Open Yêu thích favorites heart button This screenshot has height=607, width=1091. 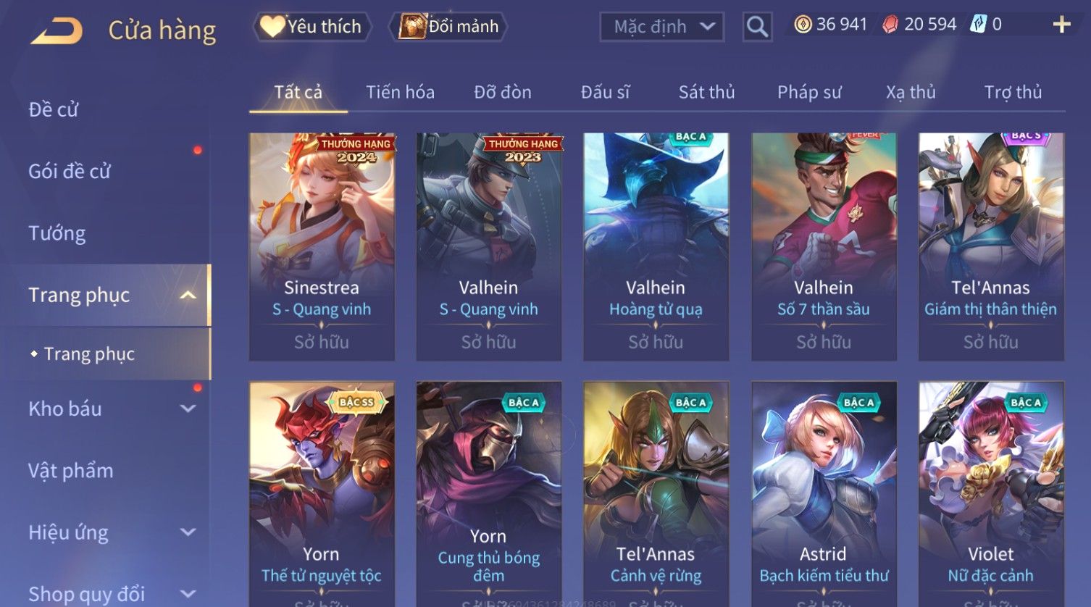pyautogui.click(x=312, y=27)
